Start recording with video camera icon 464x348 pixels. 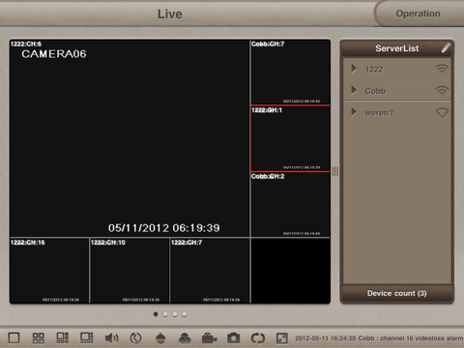click(209, 338)
